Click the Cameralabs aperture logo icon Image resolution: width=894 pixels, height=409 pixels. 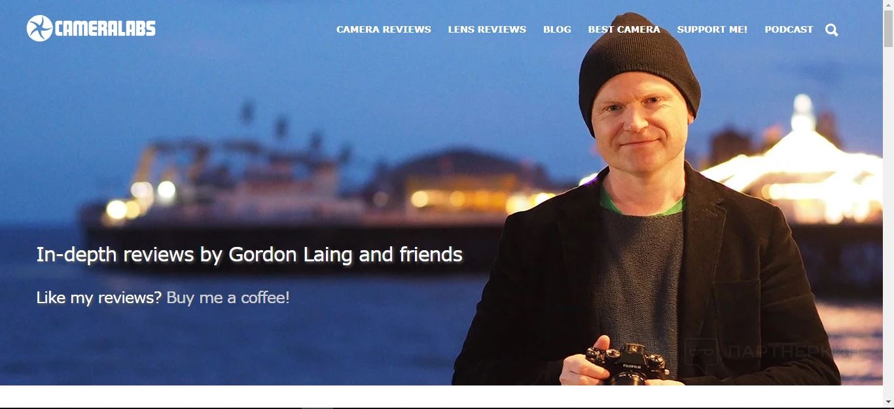39,29
